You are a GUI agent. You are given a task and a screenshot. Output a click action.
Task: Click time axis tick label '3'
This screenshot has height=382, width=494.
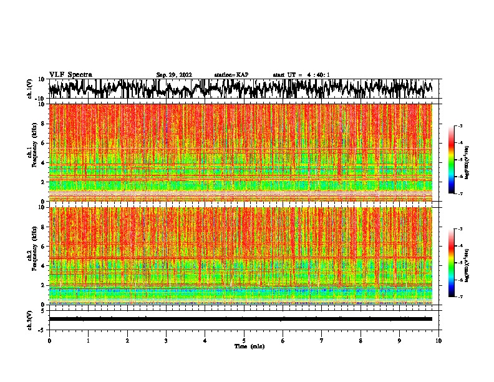[x=166, y=341]
